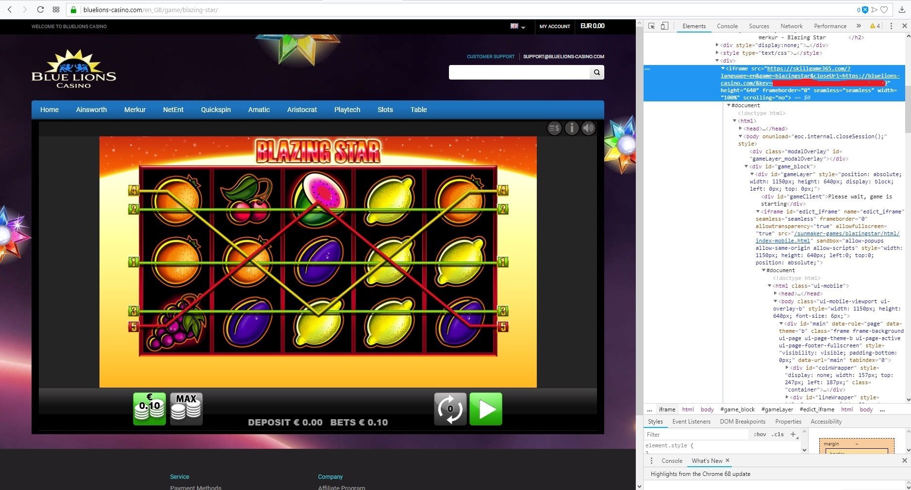Close the What's New drawer tab
Screen dimensions: 911x490
point(728,460)
